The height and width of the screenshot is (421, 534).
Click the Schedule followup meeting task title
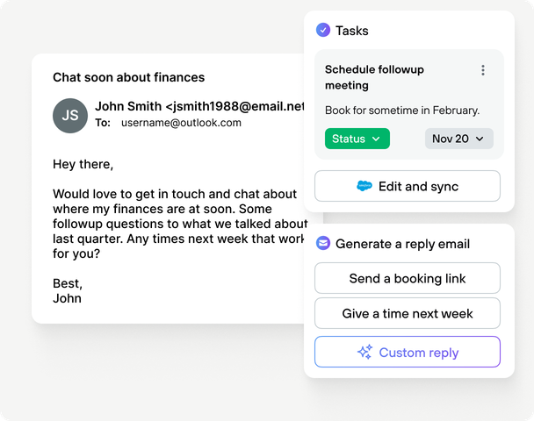click(372, 77)
